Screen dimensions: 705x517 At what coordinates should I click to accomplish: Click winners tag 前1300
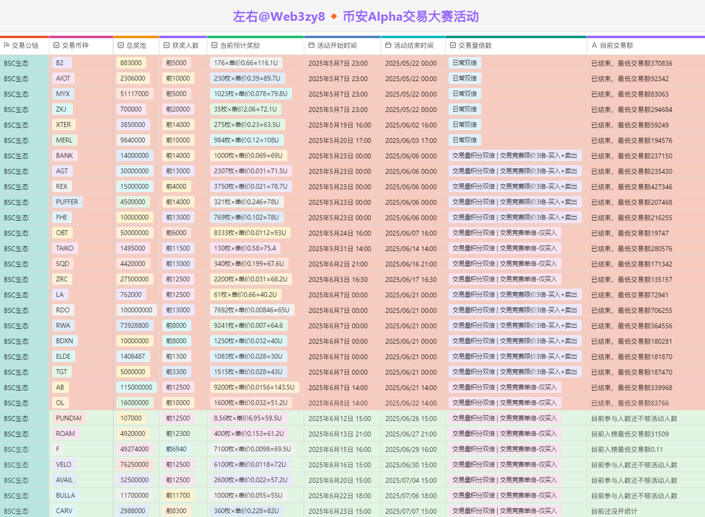tap(176, 357)
